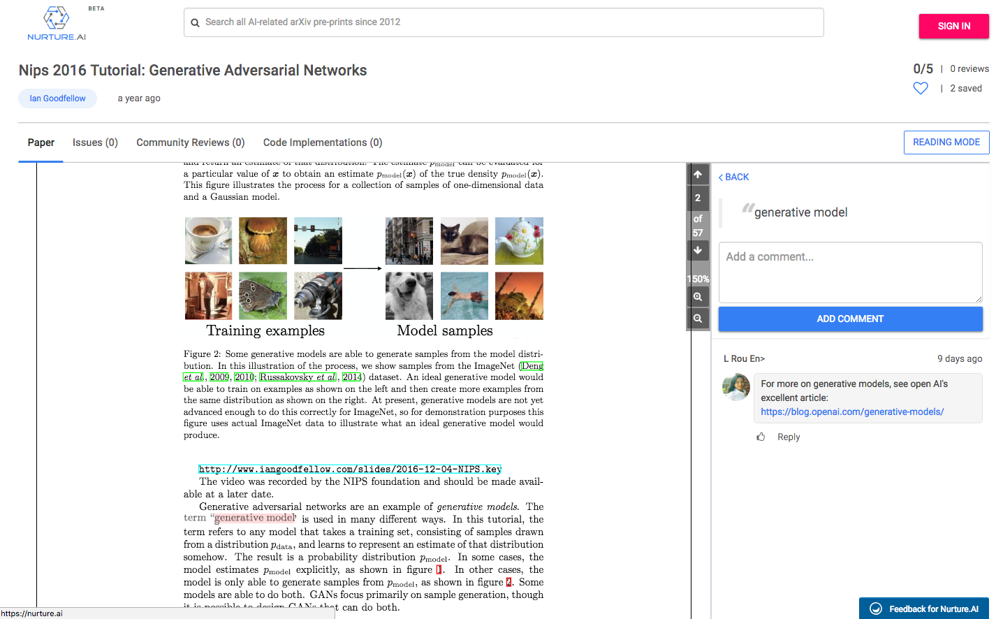Zoom in on the paper
This screenshot has height=619, width=1003.
coord(698,297)
